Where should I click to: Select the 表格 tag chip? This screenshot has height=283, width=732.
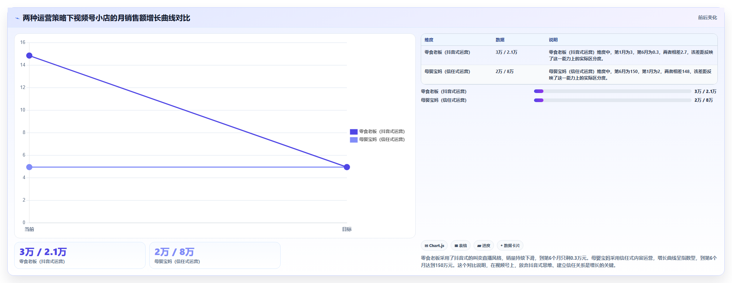pyautogui.click(x=460, y=246)
